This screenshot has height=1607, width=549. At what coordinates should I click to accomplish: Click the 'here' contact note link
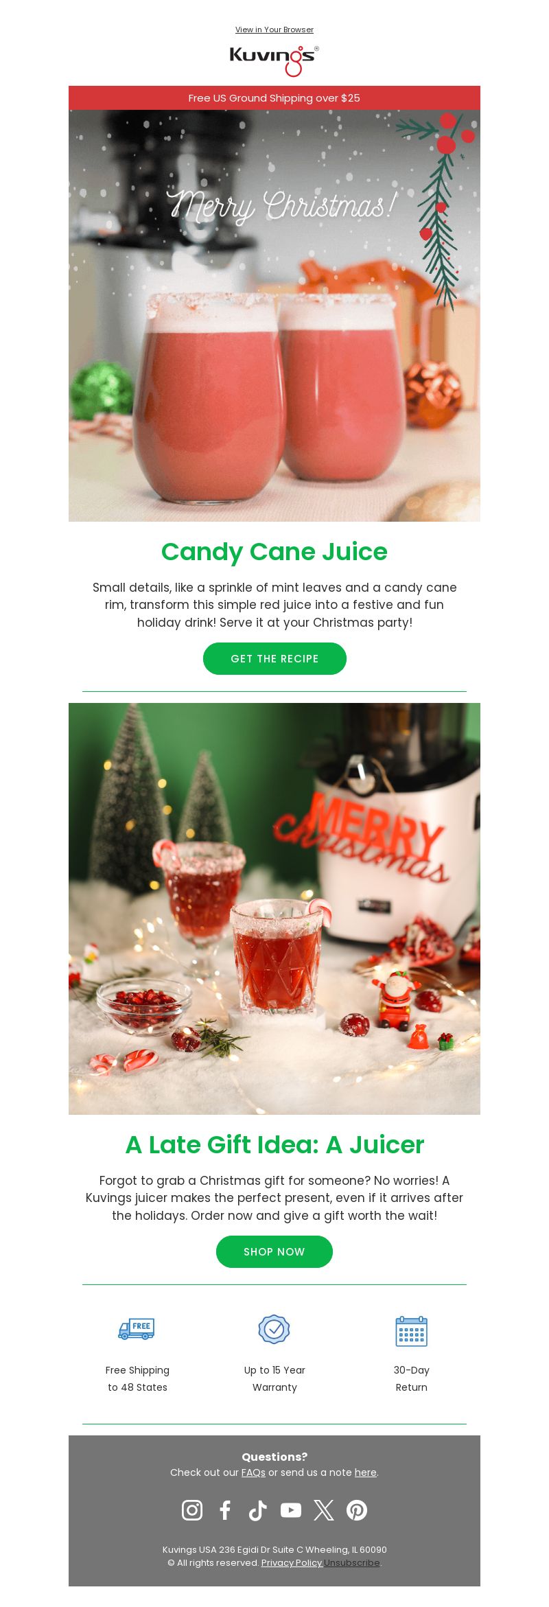pyautogui.click(x=366, y=1472)
